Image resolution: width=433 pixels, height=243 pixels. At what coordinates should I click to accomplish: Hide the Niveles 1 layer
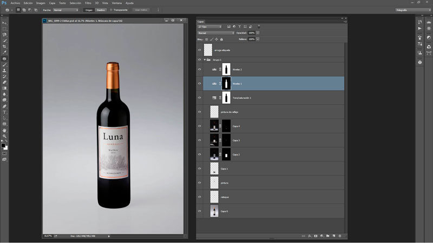(x=199, y=84)
